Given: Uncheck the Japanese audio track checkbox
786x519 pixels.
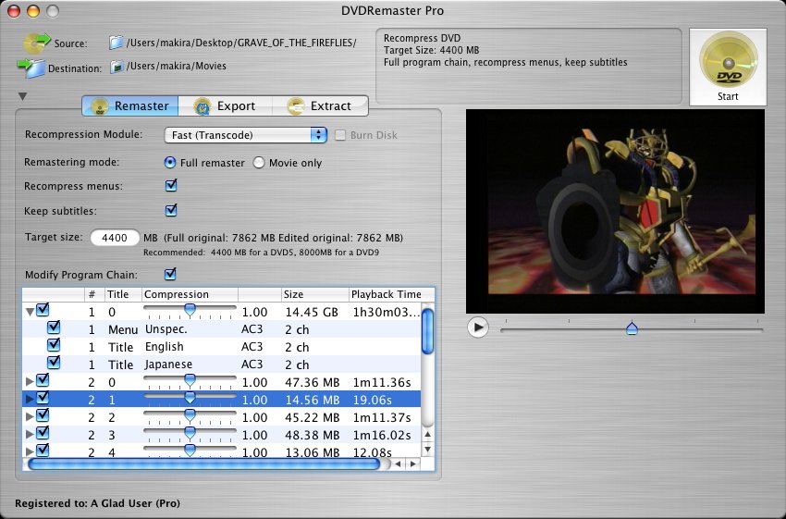Looking at the screenshot, I should (x=54, y=362).
